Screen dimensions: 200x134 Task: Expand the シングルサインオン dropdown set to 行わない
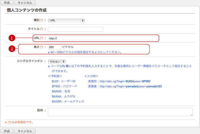[57, 61]
